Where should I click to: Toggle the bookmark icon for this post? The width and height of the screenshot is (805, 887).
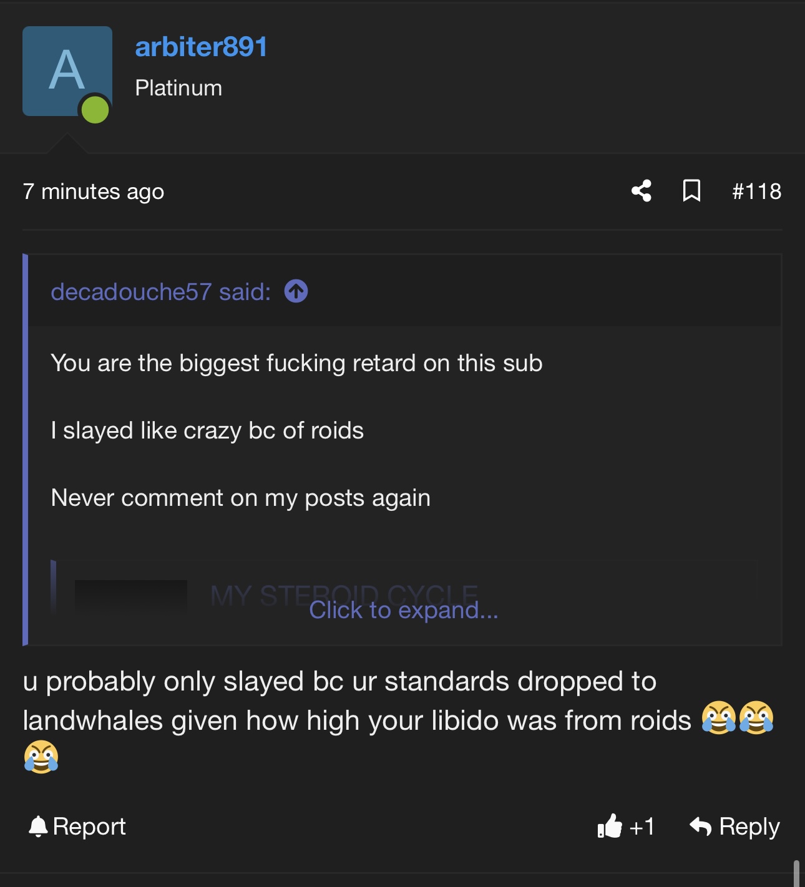(691, 191)
